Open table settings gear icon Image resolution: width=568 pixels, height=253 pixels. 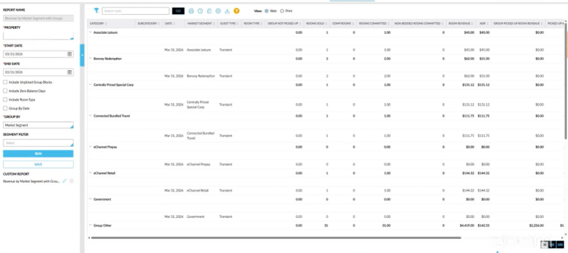pyautogui.click(x=218, y=11)
